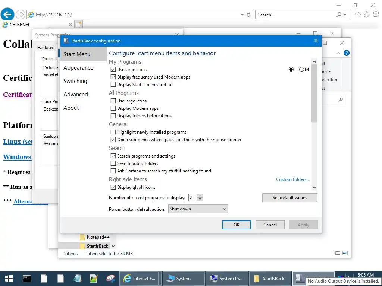This screenshot has height=286, width=382.
Task: Refresh the page in Internet Explorer
Action: 248,15
